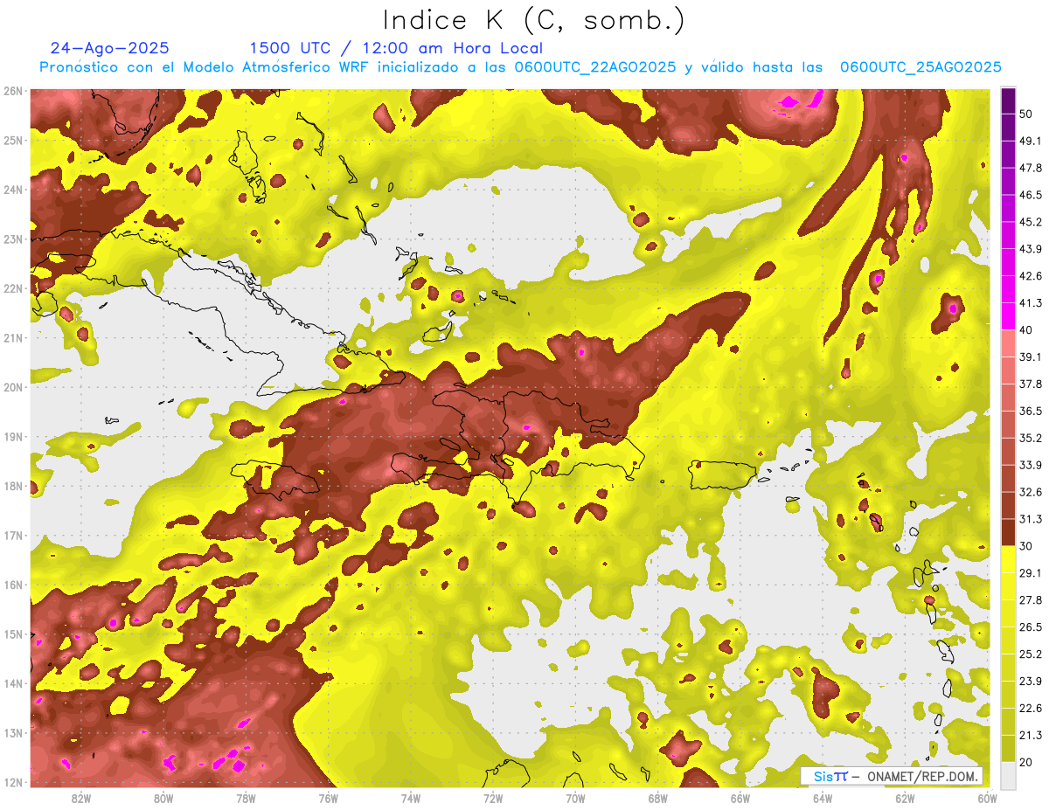Click the colorbar value "25.2"

(x=1031, y=654)
